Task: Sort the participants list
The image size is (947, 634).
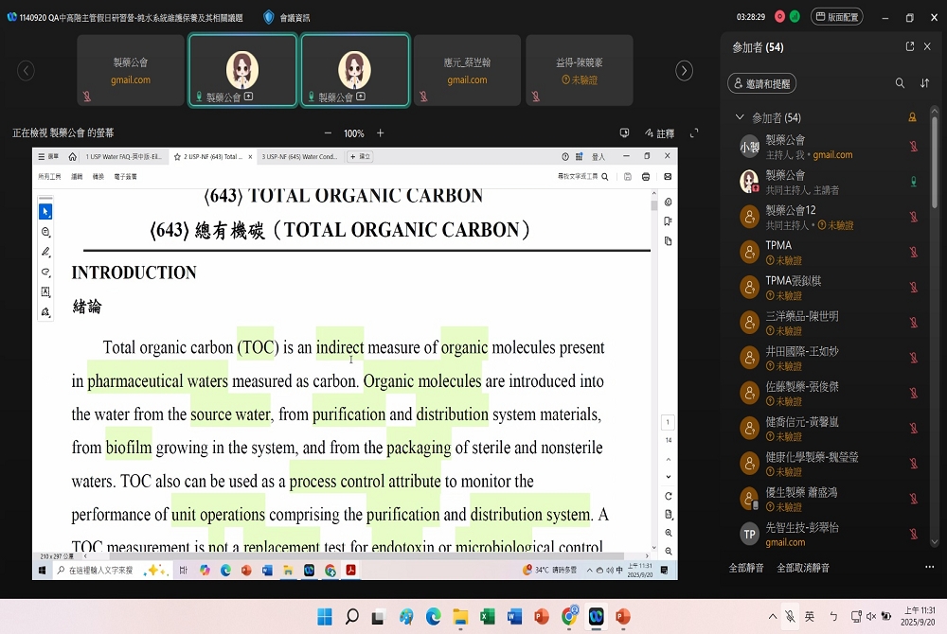Action: click(x=925, y=83)
